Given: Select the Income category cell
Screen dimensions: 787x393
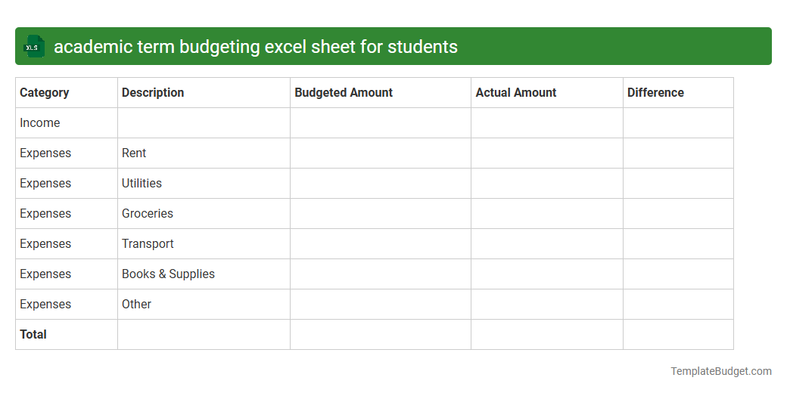Looking at the screenshot, I should (x=67, y=122).
